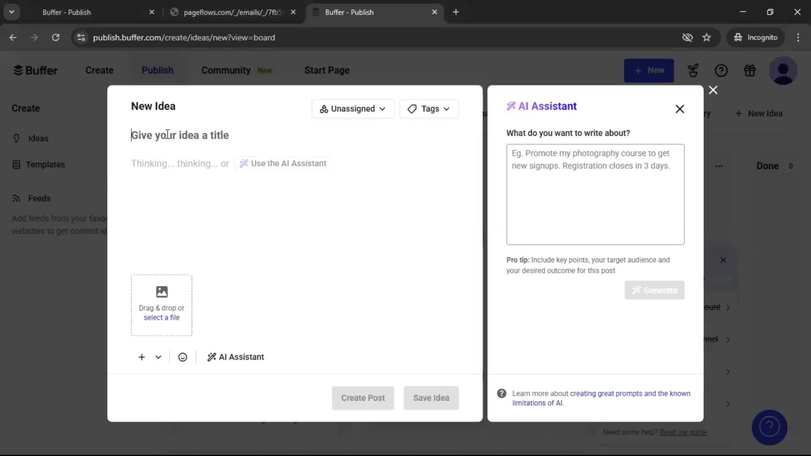Open the profile avatar menu
Screen dimensions: 811x456
coord(784,71)
